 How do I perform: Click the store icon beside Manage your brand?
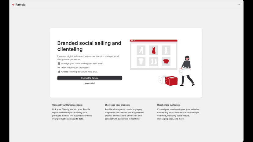(59, 64)
